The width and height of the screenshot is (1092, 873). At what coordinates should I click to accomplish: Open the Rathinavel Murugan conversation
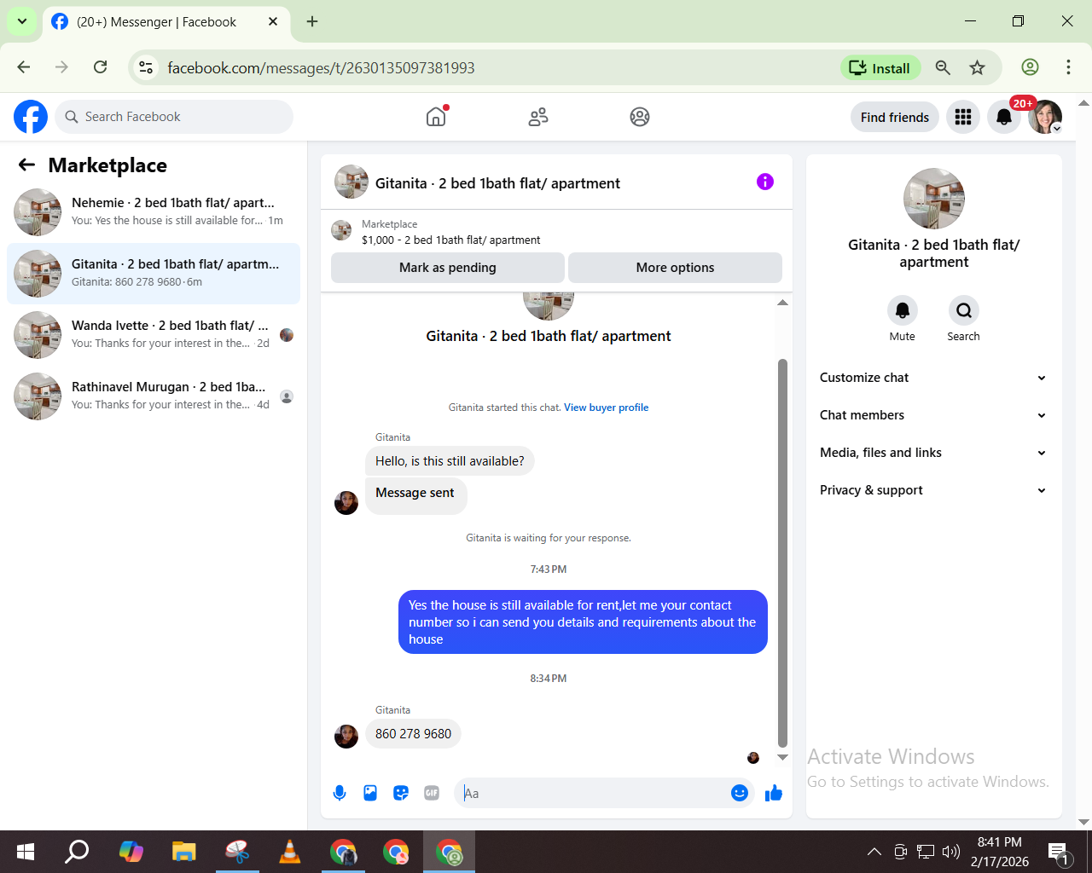point(154,396)
